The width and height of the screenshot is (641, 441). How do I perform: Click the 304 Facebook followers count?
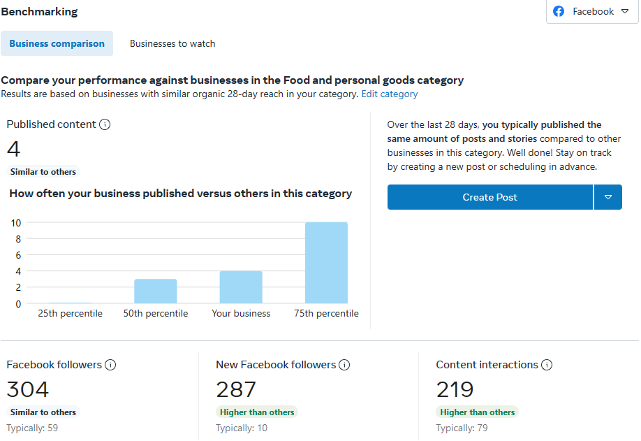[x=28, y=389]
